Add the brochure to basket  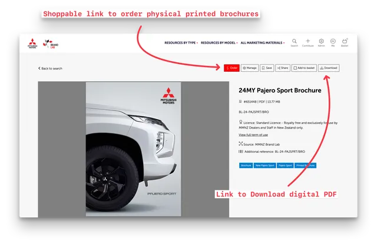click(305, 68)
